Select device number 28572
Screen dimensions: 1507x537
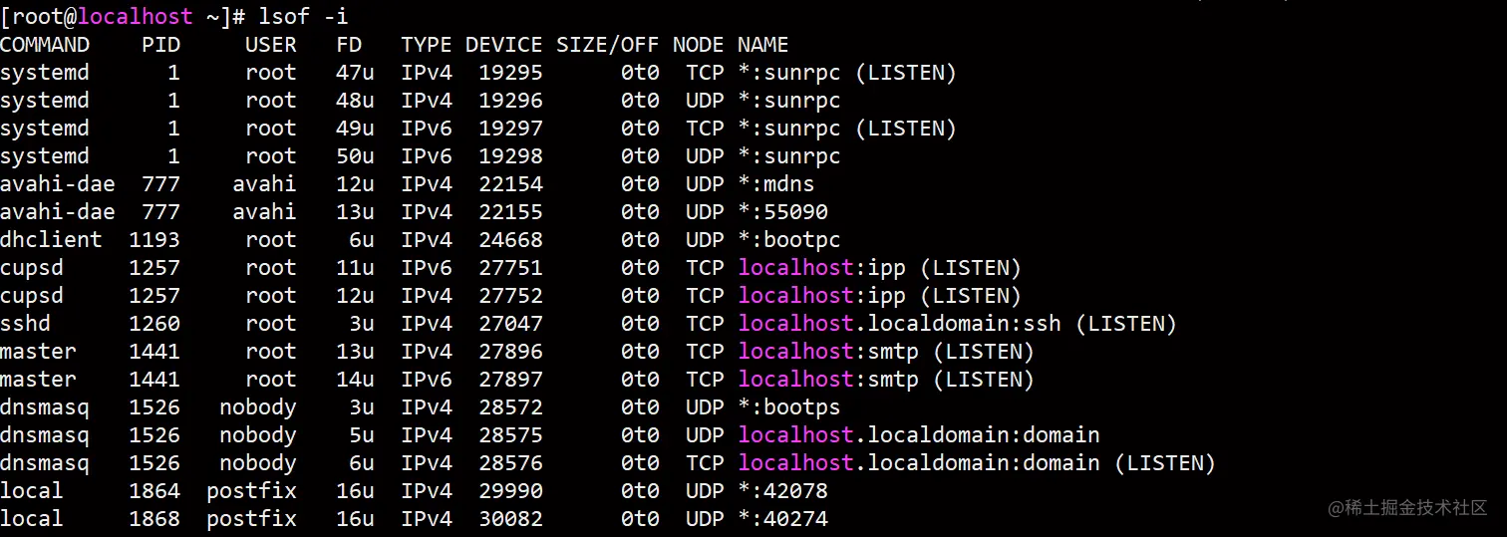[510, 407]
